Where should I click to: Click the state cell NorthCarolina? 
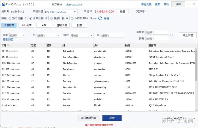coord(71,57)
